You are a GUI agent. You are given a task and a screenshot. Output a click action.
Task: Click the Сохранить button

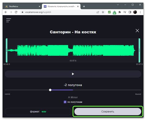coord(108,111)
